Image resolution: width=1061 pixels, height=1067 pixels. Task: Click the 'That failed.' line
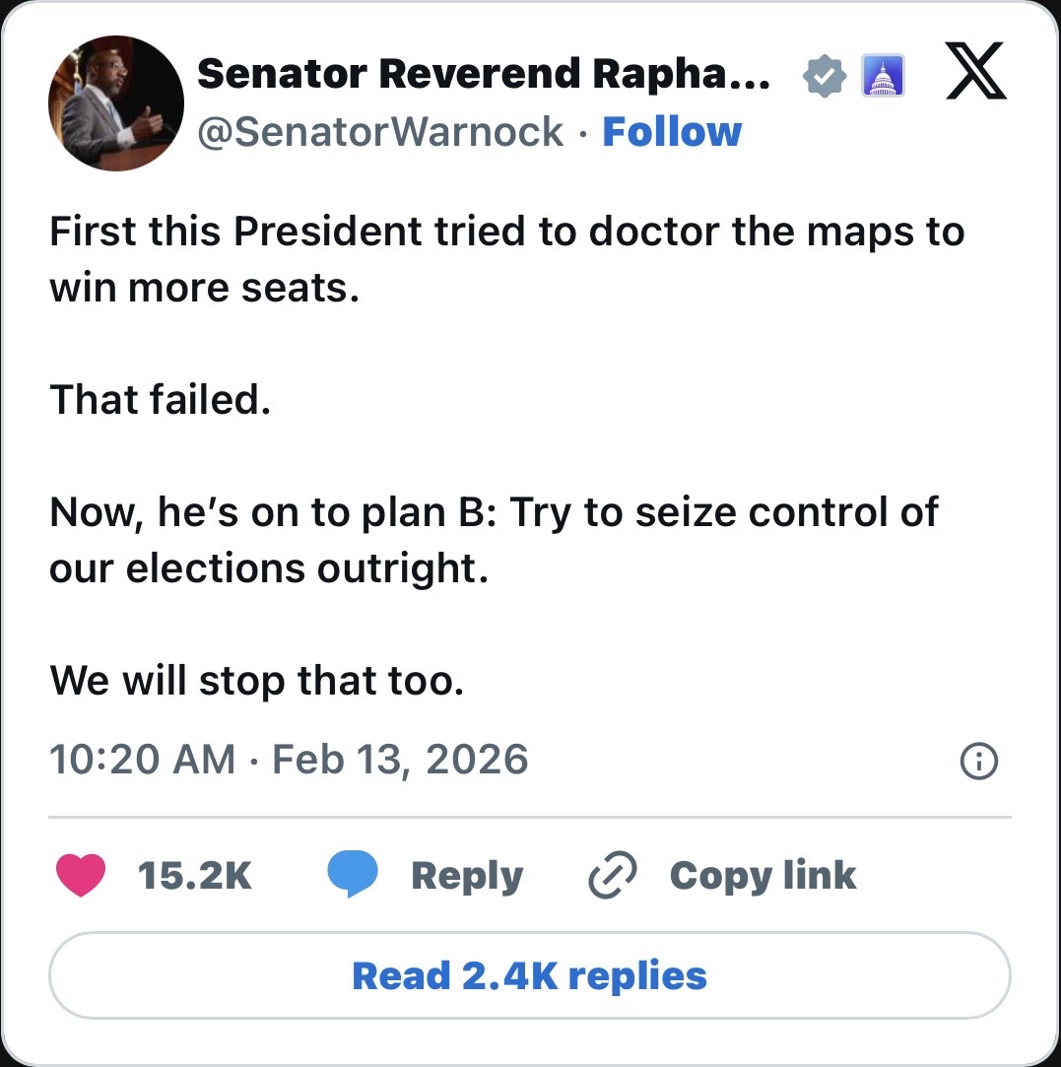[160, 400]
